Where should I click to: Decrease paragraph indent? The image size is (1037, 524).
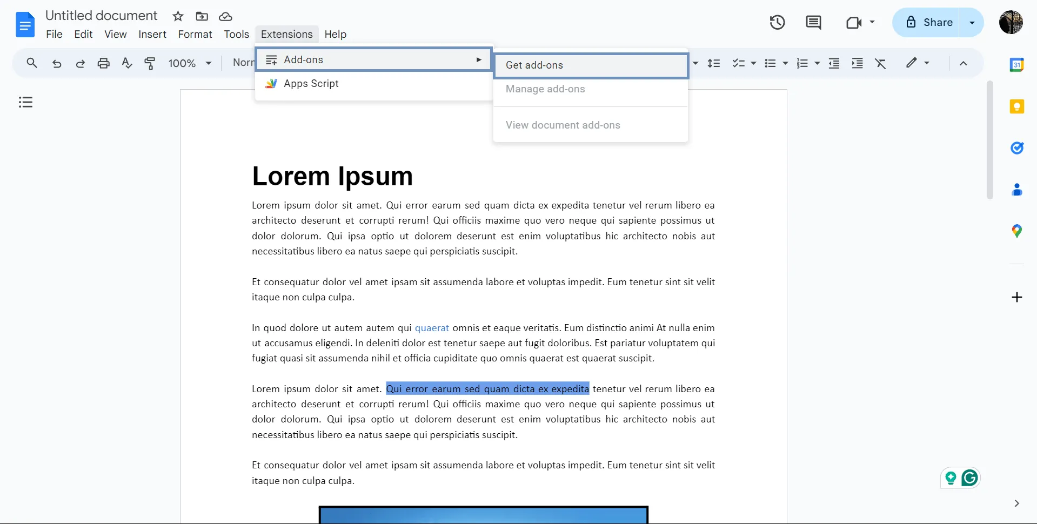[834, 63]
